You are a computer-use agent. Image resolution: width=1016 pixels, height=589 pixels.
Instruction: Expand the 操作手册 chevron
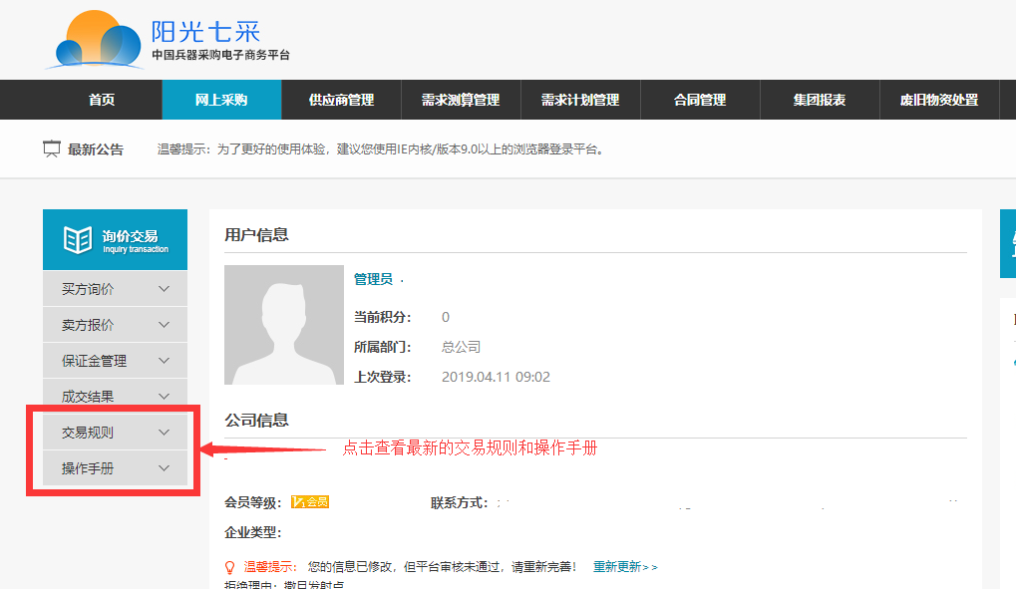164,467
